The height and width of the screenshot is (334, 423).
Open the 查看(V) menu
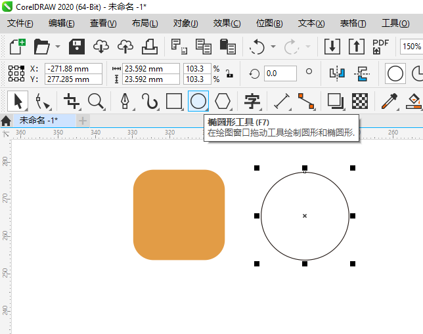(103, 24)
